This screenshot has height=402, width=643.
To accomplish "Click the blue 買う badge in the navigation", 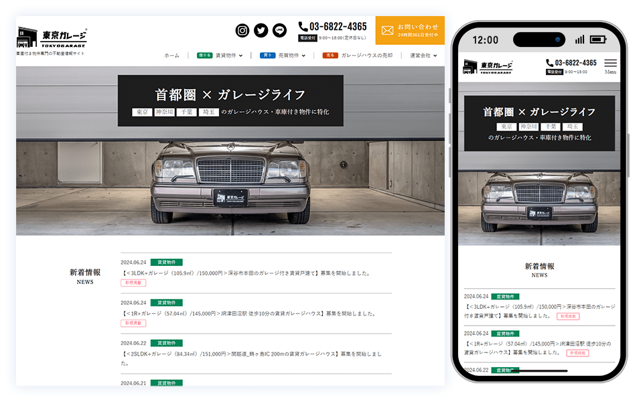I will 267,56.
